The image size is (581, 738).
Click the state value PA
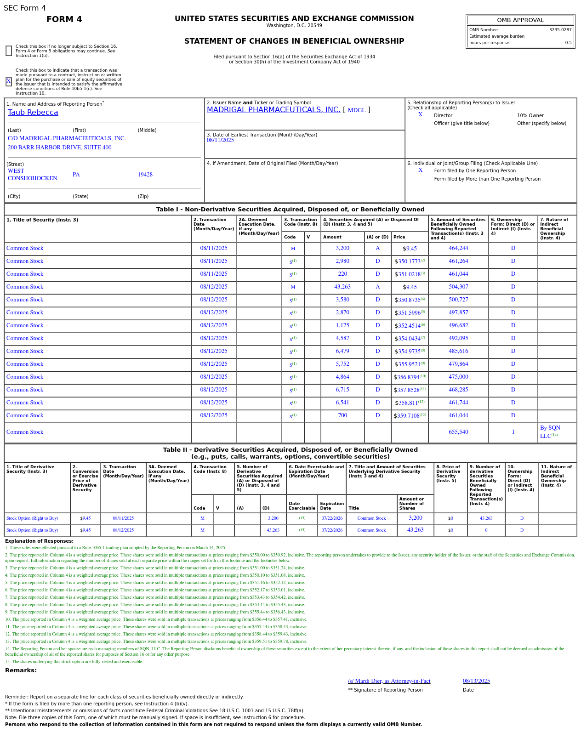click(x=76, y=175)
